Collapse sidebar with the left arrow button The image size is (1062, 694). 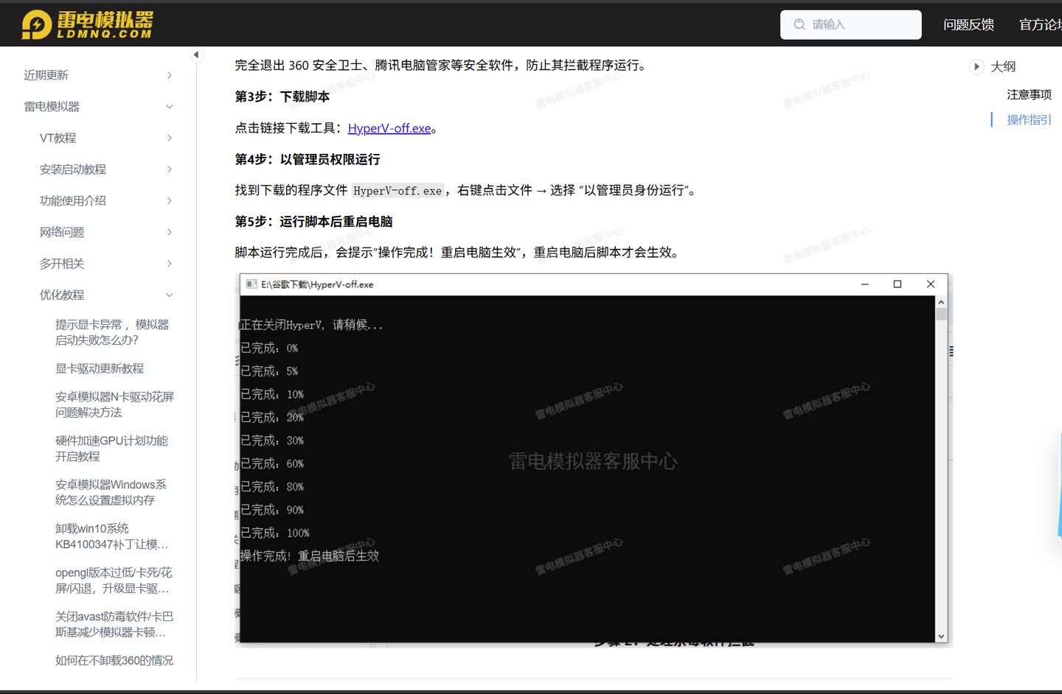tap(196, 55)
